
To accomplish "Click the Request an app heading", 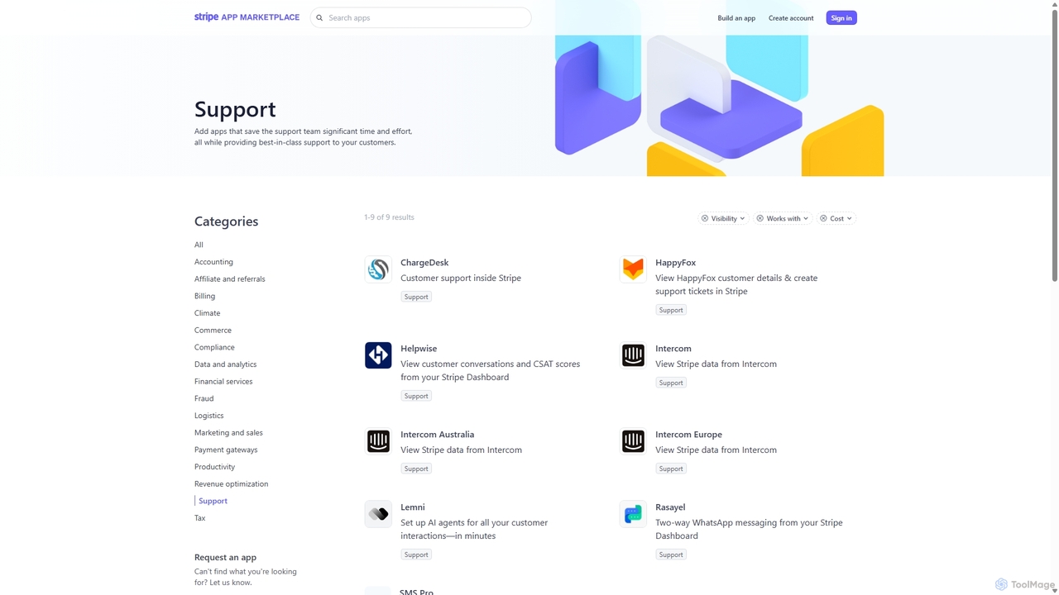I will click(x=225, y=557).
